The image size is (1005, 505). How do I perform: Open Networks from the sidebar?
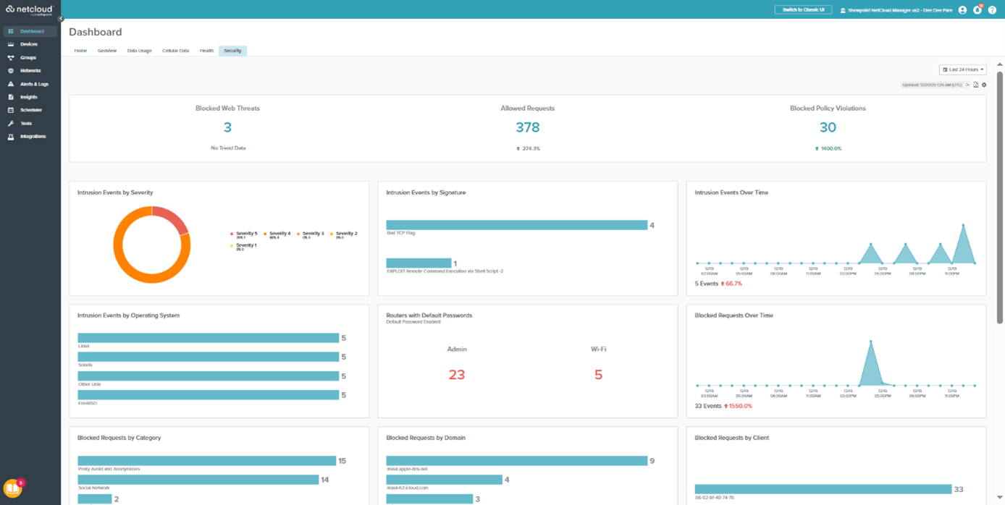click(30, 71)
